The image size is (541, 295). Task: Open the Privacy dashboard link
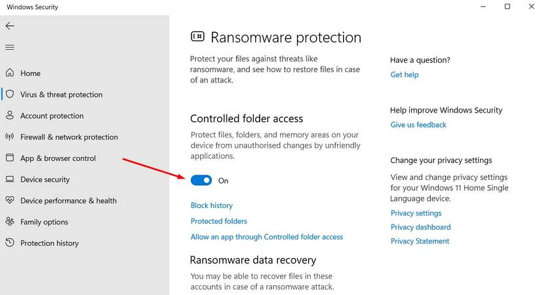point(420,227)
